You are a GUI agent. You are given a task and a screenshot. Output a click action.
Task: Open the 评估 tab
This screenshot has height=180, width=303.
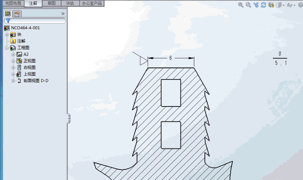(70, 3)
